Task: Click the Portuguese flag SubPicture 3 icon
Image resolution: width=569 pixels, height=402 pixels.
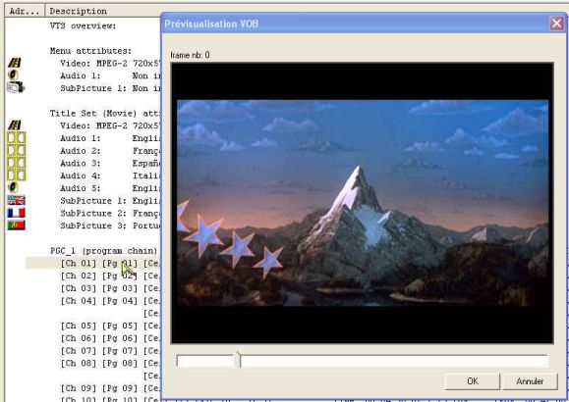Action: (17, 226)
